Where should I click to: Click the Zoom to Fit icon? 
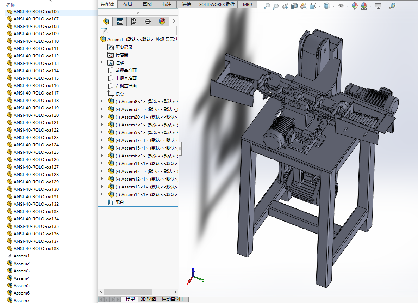(267, 6)
